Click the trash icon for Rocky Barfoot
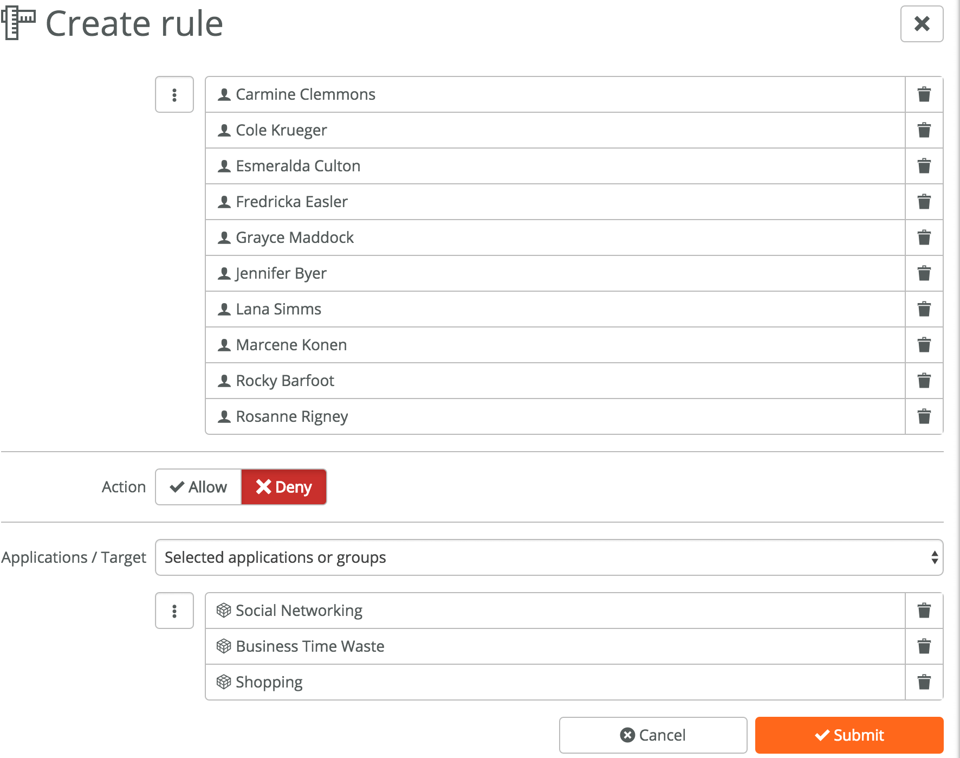This screenshot has width=960, height=758. [x=924, y=381]
